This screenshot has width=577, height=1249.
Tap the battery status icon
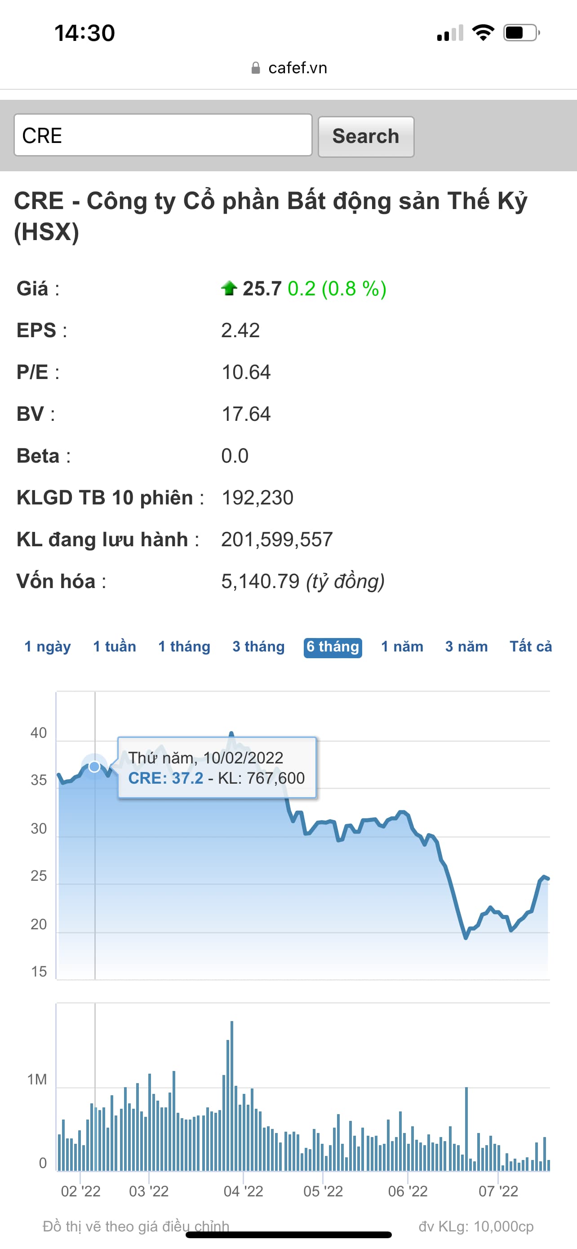coord(521,33)
